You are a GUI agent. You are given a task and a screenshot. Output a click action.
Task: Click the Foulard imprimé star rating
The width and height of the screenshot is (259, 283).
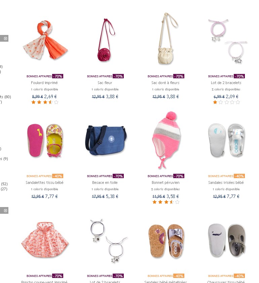coord(45,102)
